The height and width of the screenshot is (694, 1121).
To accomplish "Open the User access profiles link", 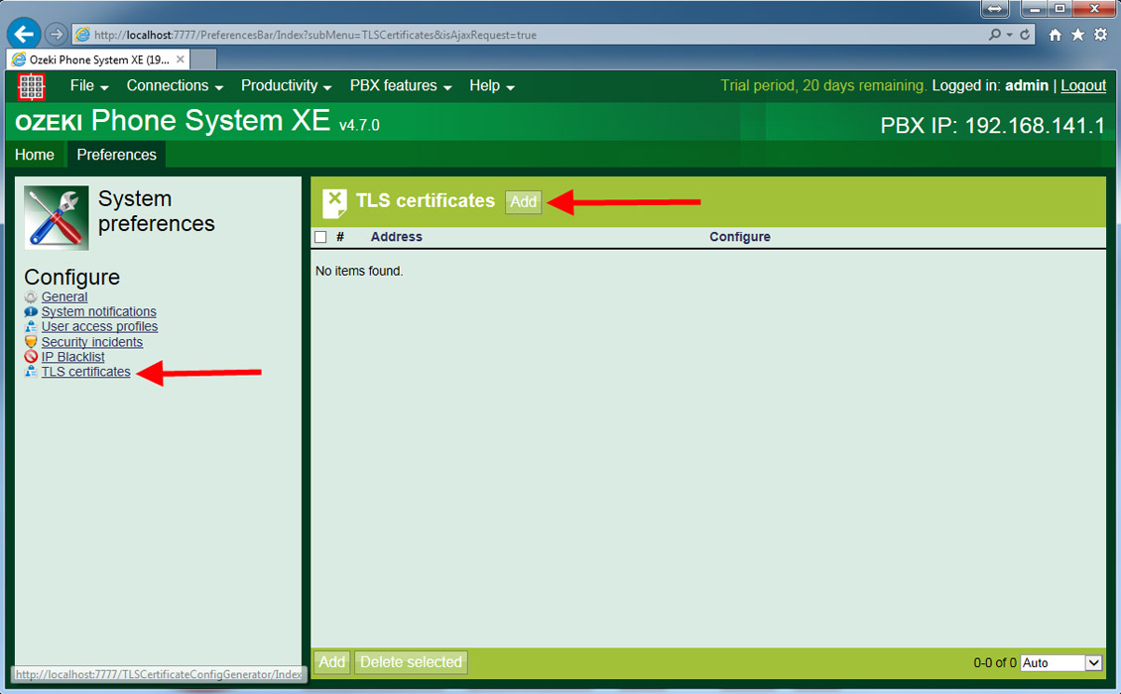I will (99, 326).
